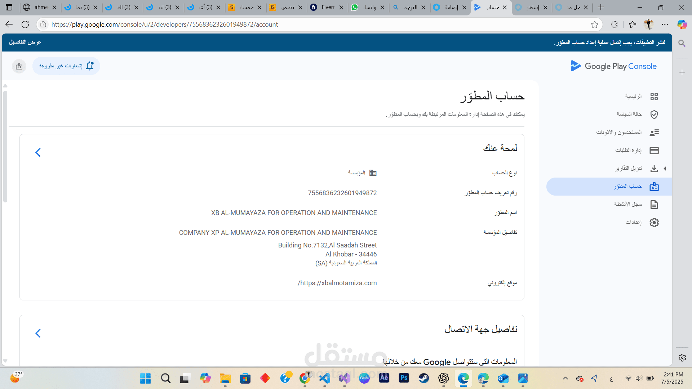Viewport: 692px width, 389px height.
Task: Open Photoshop from the Windows taskbar
Action: pyautogui.click(x=404, y=378)
